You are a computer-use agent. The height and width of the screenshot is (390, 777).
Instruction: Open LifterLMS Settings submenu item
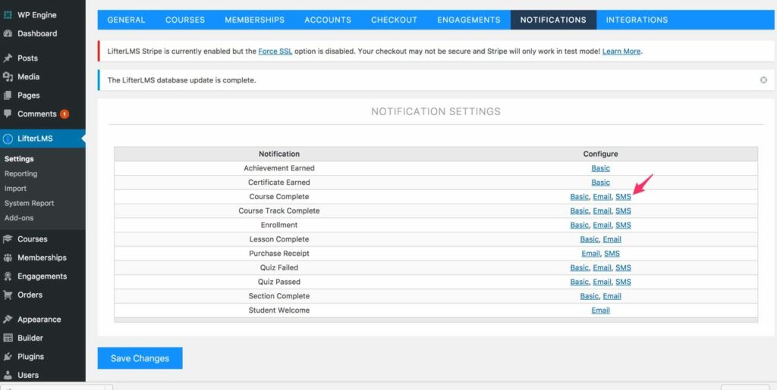pos(19,159)
